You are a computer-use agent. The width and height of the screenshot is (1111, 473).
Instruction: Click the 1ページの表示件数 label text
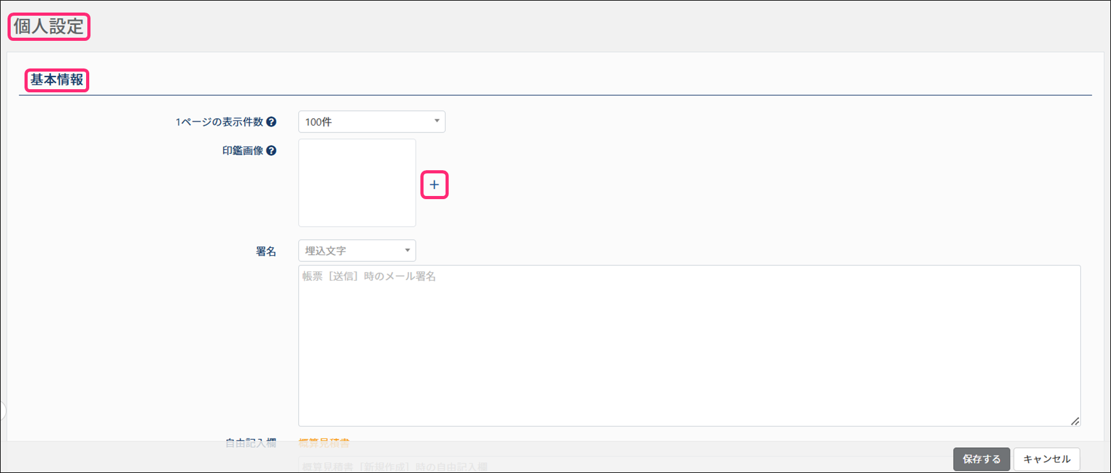tap(219, 122)
